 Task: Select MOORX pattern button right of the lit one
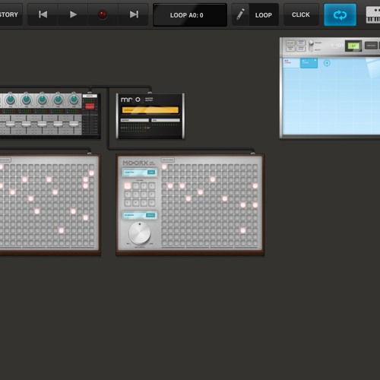point(136,185)
